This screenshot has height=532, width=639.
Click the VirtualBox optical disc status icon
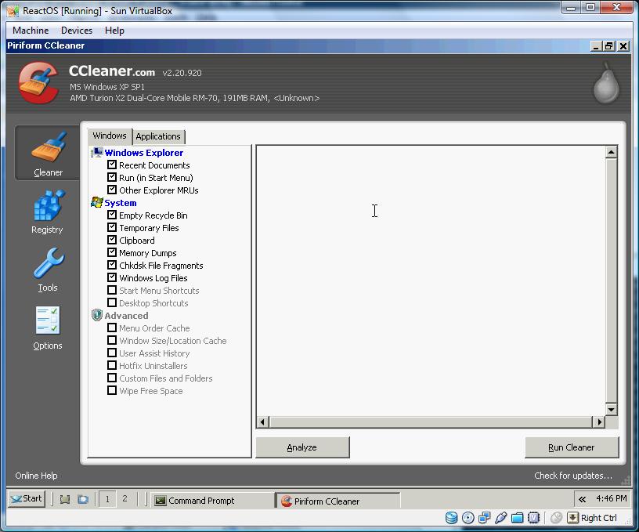[x=468, y=518]
